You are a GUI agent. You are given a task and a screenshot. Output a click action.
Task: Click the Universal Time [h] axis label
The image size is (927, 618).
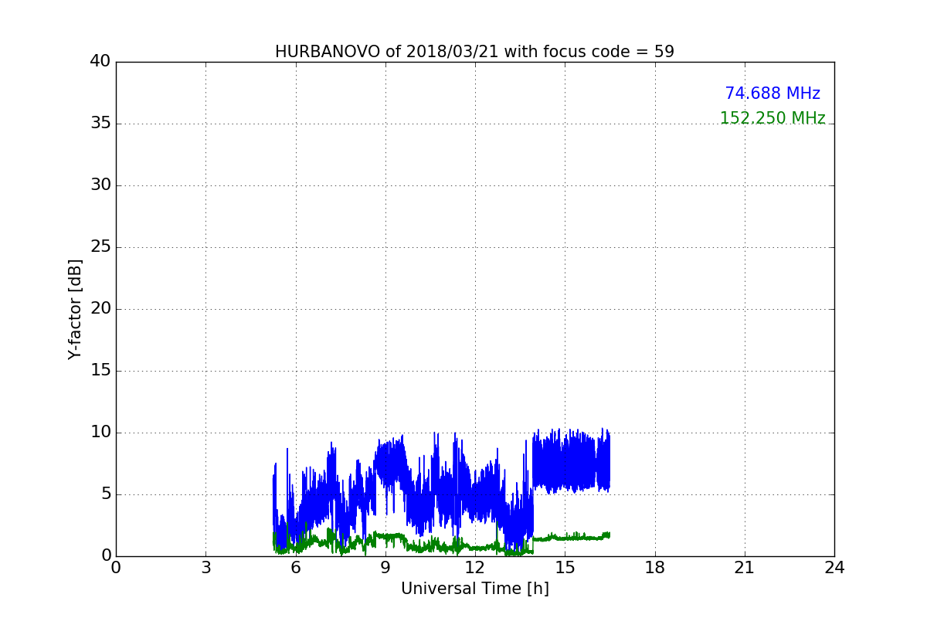474,589
